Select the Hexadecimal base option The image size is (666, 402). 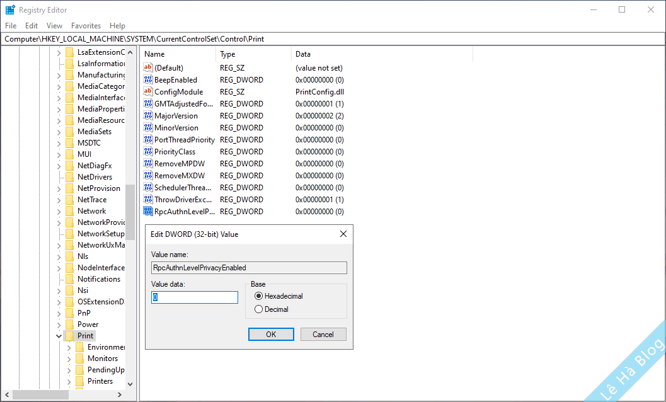tap(258, 296)
